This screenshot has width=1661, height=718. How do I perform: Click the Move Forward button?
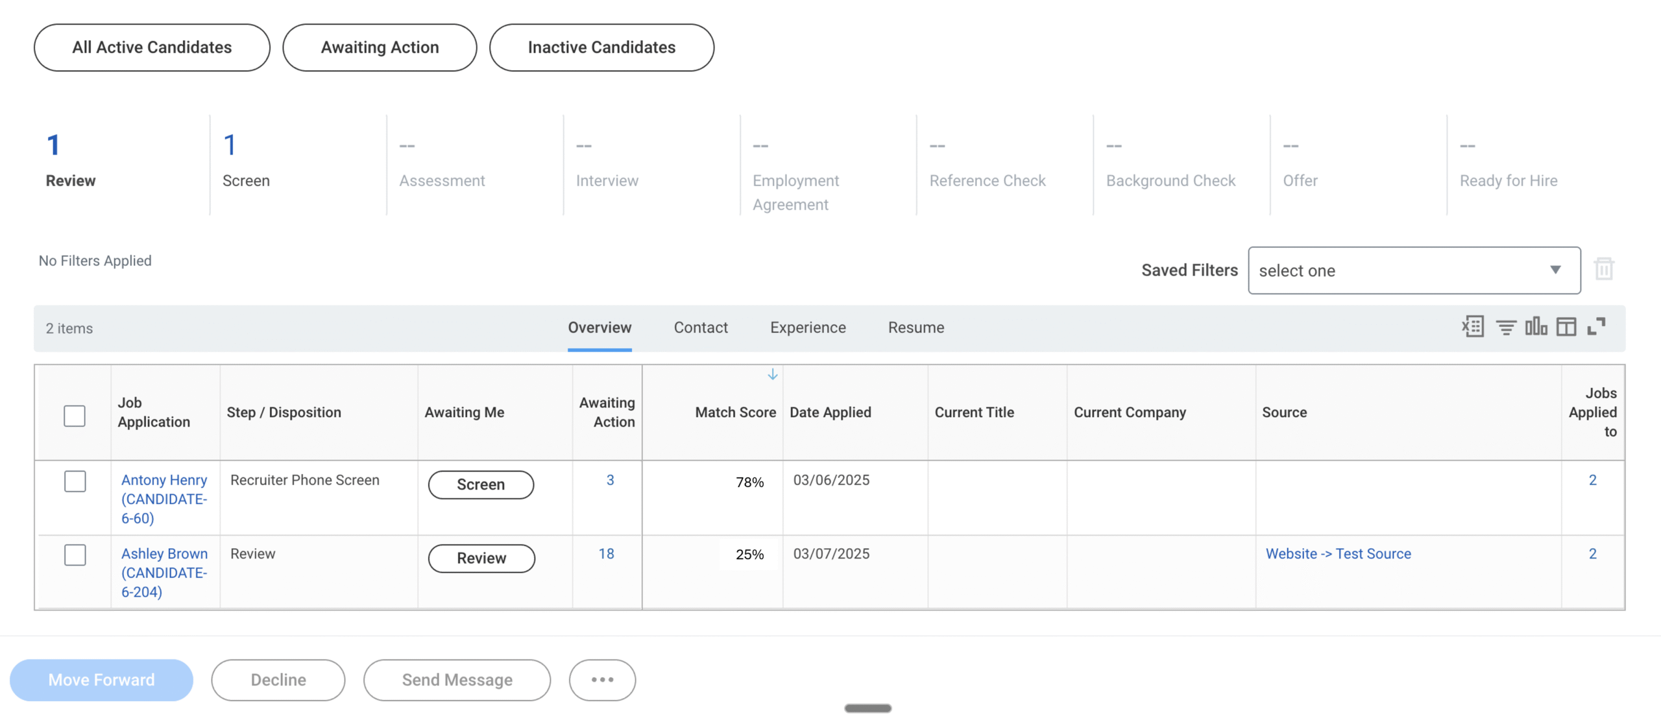(x=101, y=680)
